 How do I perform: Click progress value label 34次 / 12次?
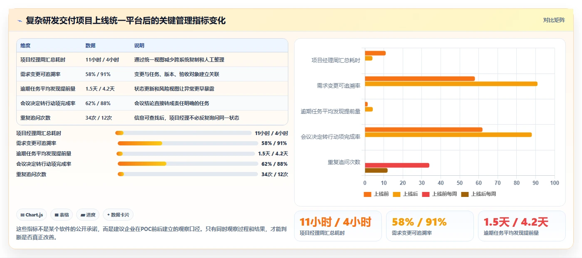pyautogui.click(x=275, y=174)
